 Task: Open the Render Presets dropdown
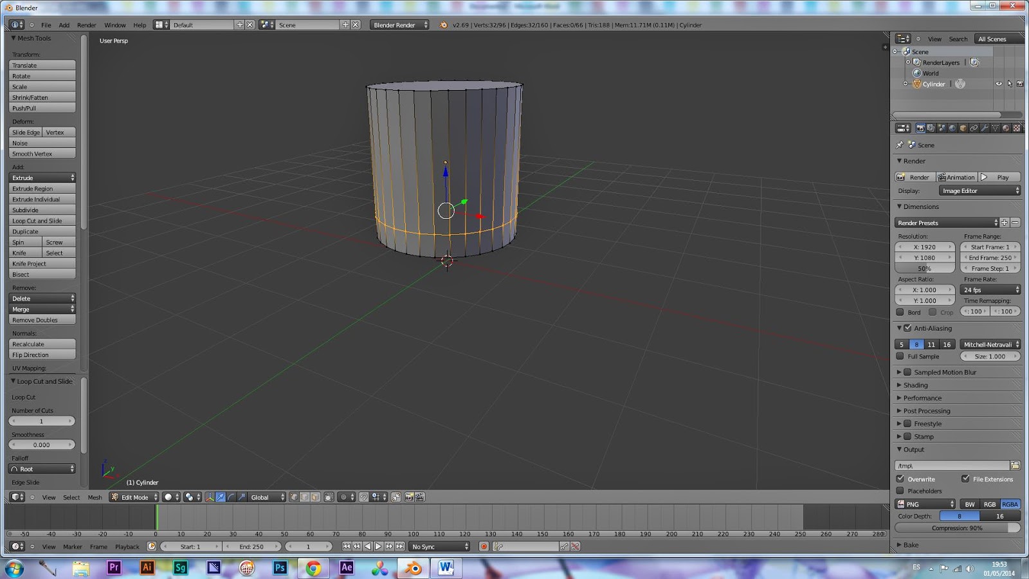[x=945, y=222]
